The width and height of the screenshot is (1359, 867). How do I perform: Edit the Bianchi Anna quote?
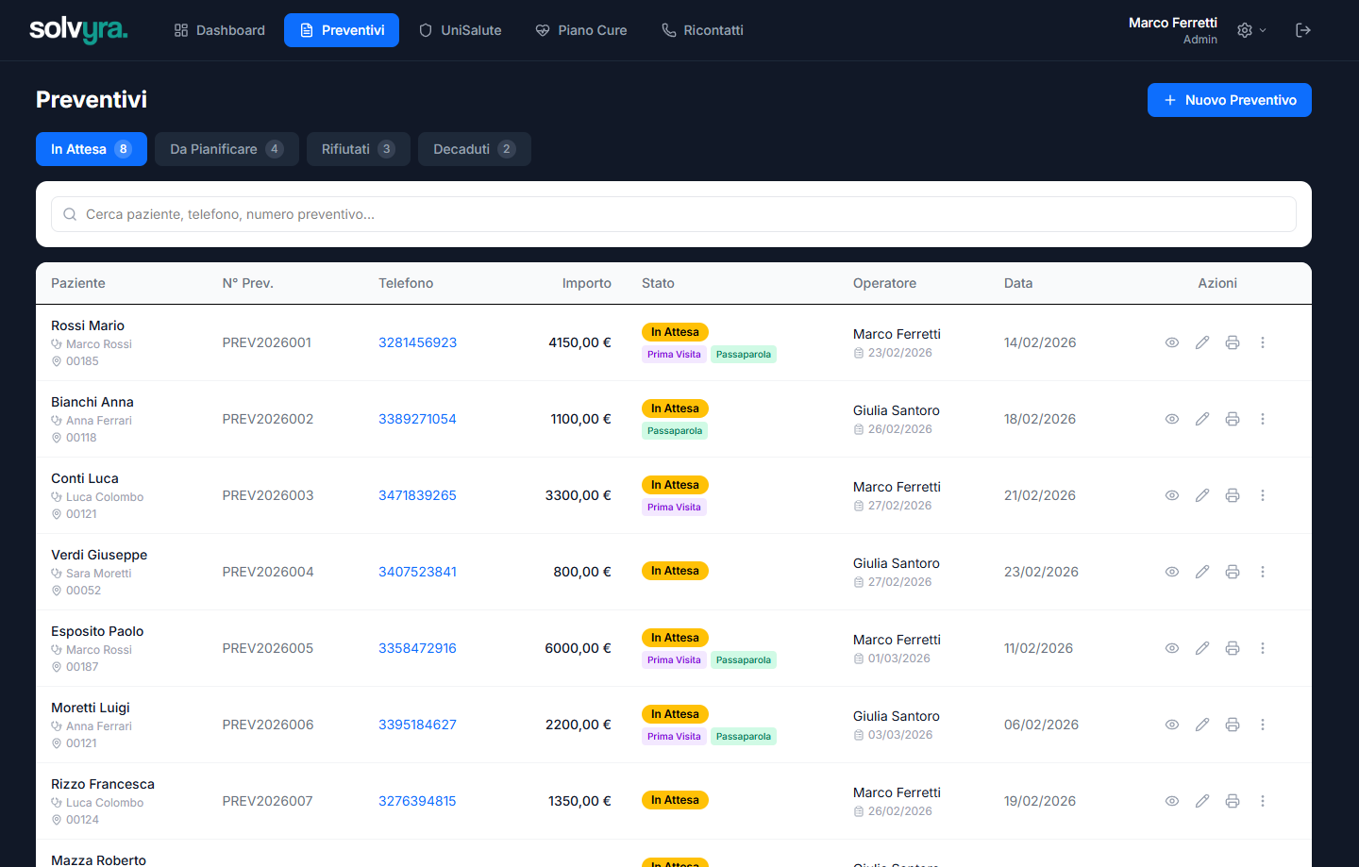1201,419
